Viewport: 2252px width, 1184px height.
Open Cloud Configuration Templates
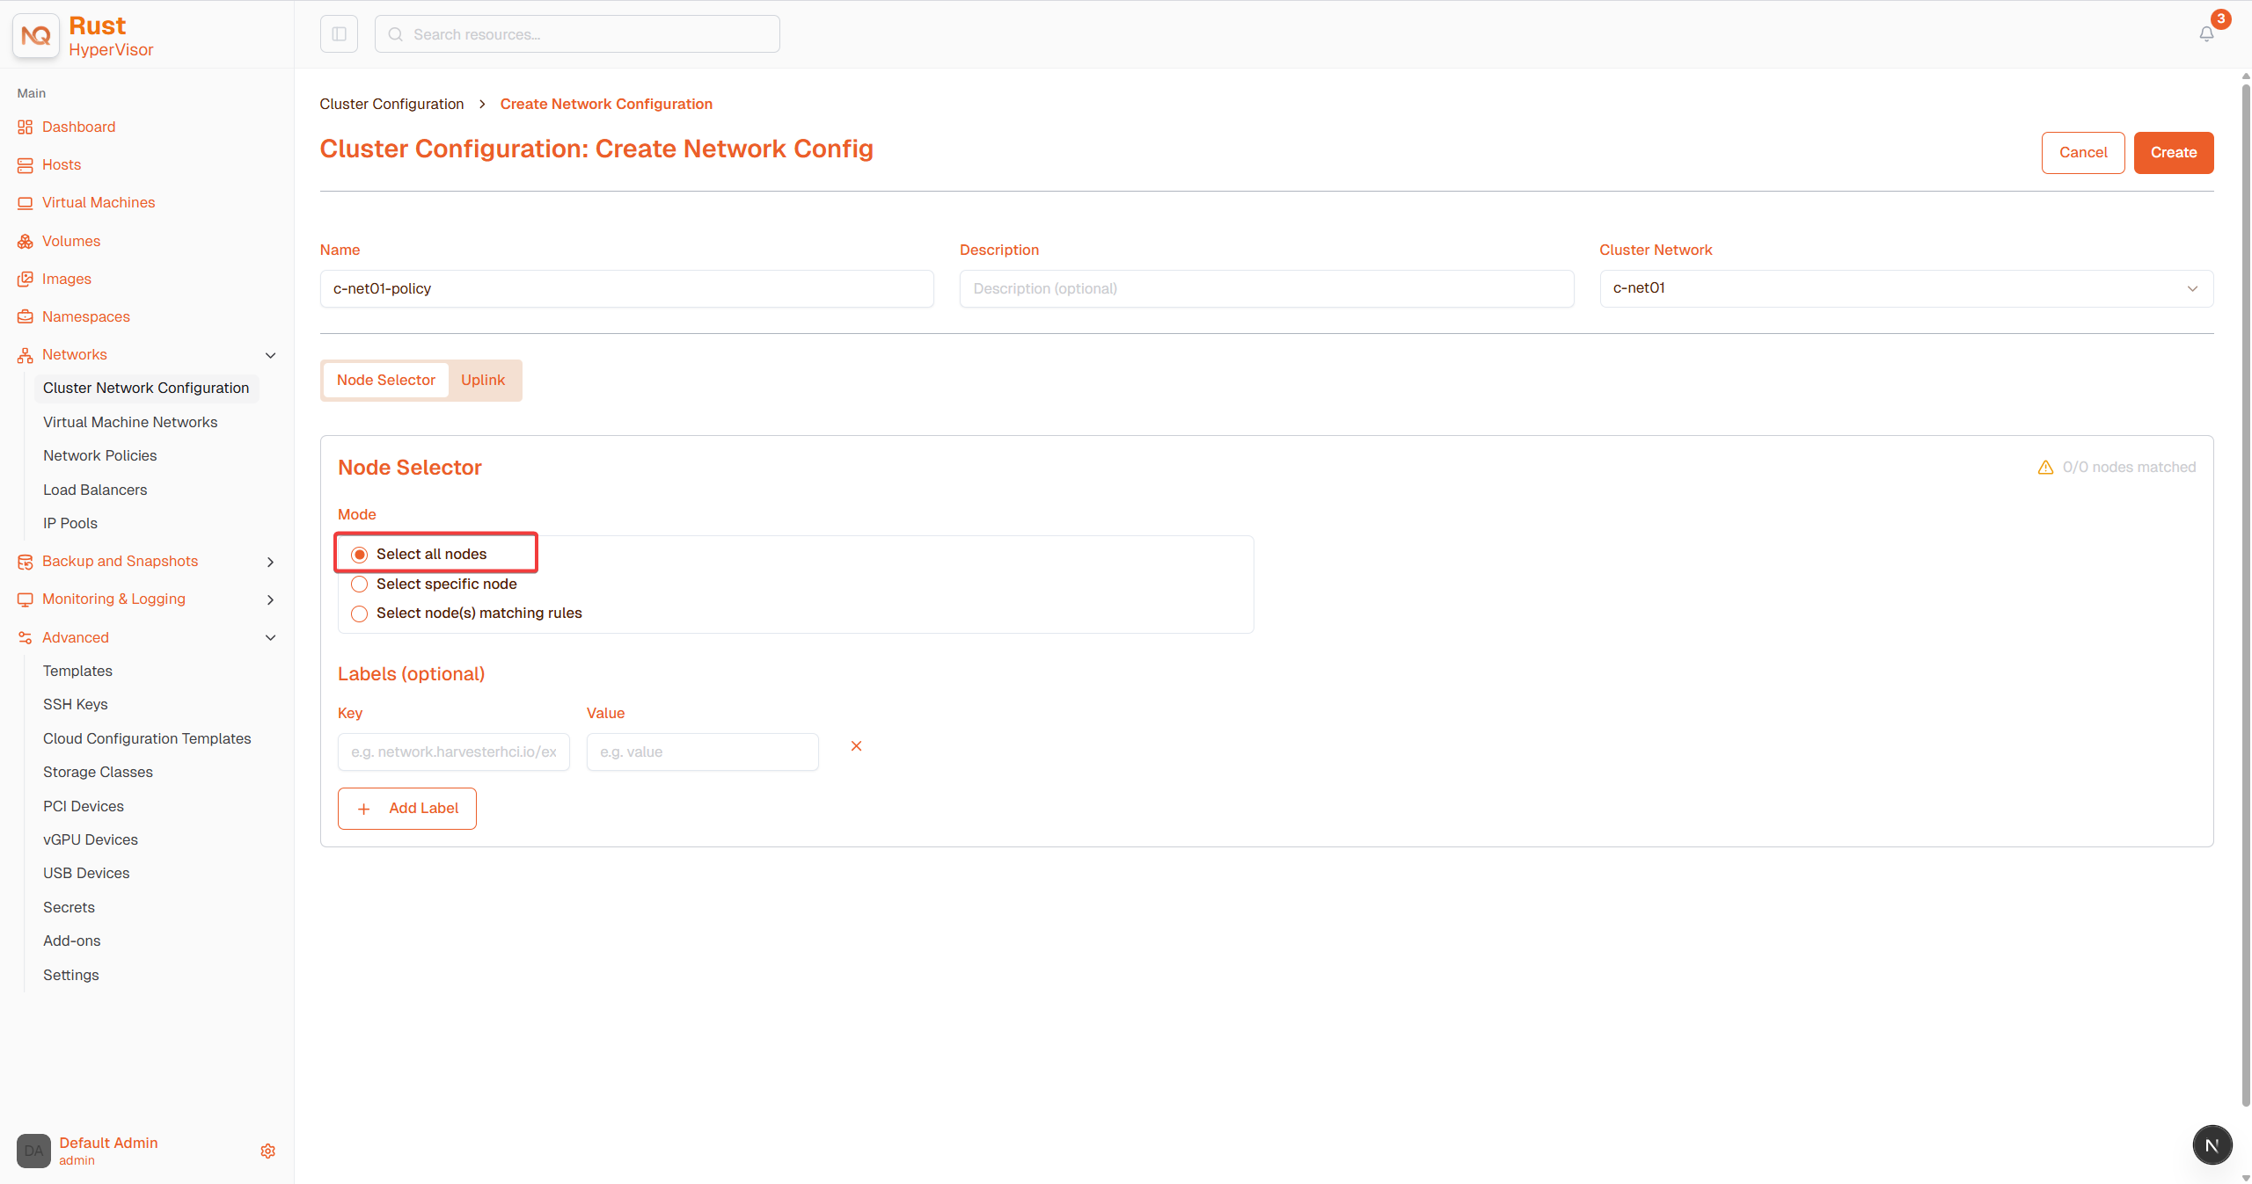tap(147, 739)
